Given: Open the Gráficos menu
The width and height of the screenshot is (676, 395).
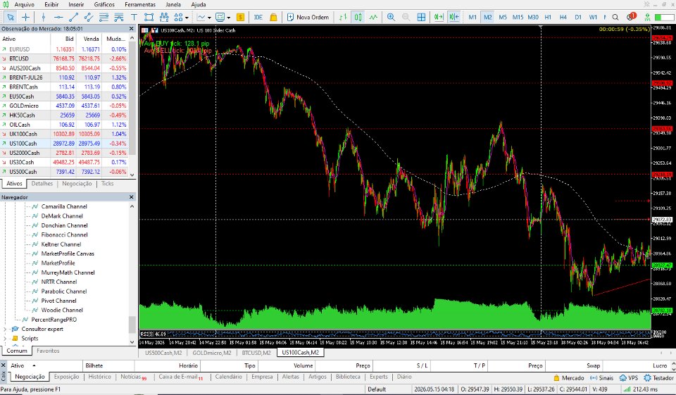Looking at the screenshot, I should pyautogui.click(x=104, y=4).
